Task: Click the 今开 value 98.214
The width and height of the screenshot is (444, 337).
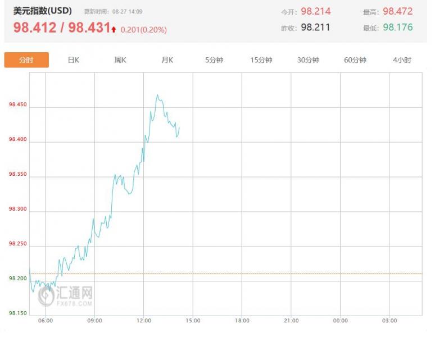Action: pyautogui.click(x=315, y=11)
